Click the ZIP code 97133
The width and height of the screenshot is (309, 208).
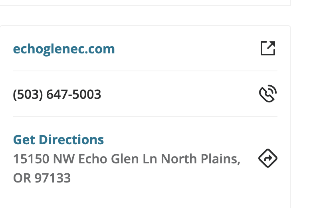(x=53, y=178)
